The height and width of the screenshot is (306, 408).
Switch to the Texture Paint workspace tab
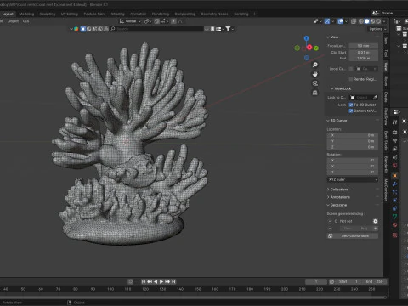[x=94, y=14]
